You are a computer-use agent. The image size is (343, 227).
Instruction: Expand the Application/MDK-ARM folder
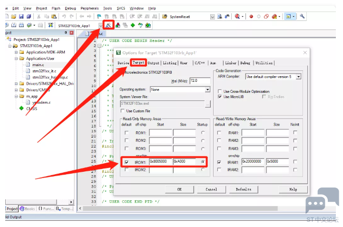pos(16,52)
